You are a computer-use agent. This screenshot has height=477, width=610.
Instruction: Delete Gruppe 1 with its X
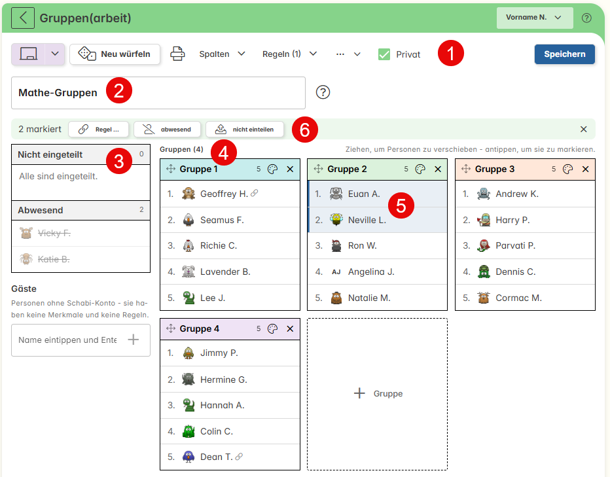[x=290, y=169]
